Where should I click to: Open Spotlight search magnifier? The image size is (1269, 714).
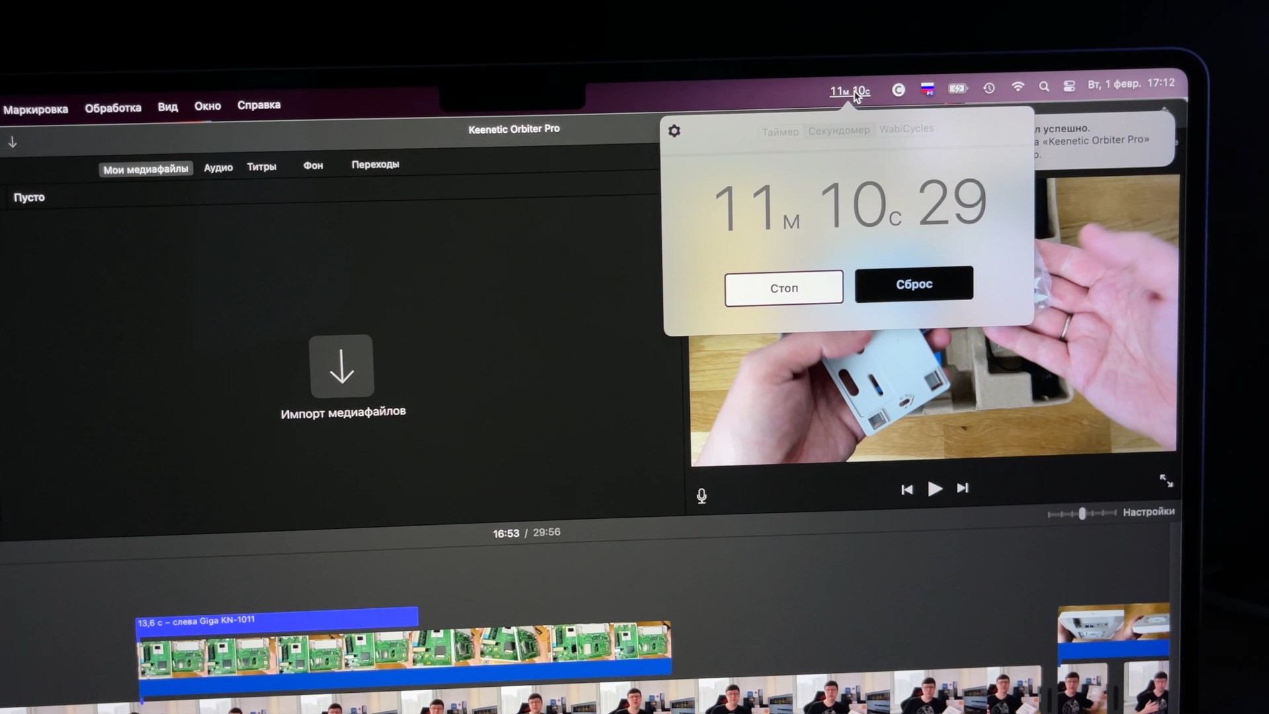(1044, 87)
